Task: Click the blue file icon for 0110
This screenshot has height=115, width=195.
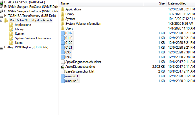Action: pyautogui.click(x=63, y=38)
